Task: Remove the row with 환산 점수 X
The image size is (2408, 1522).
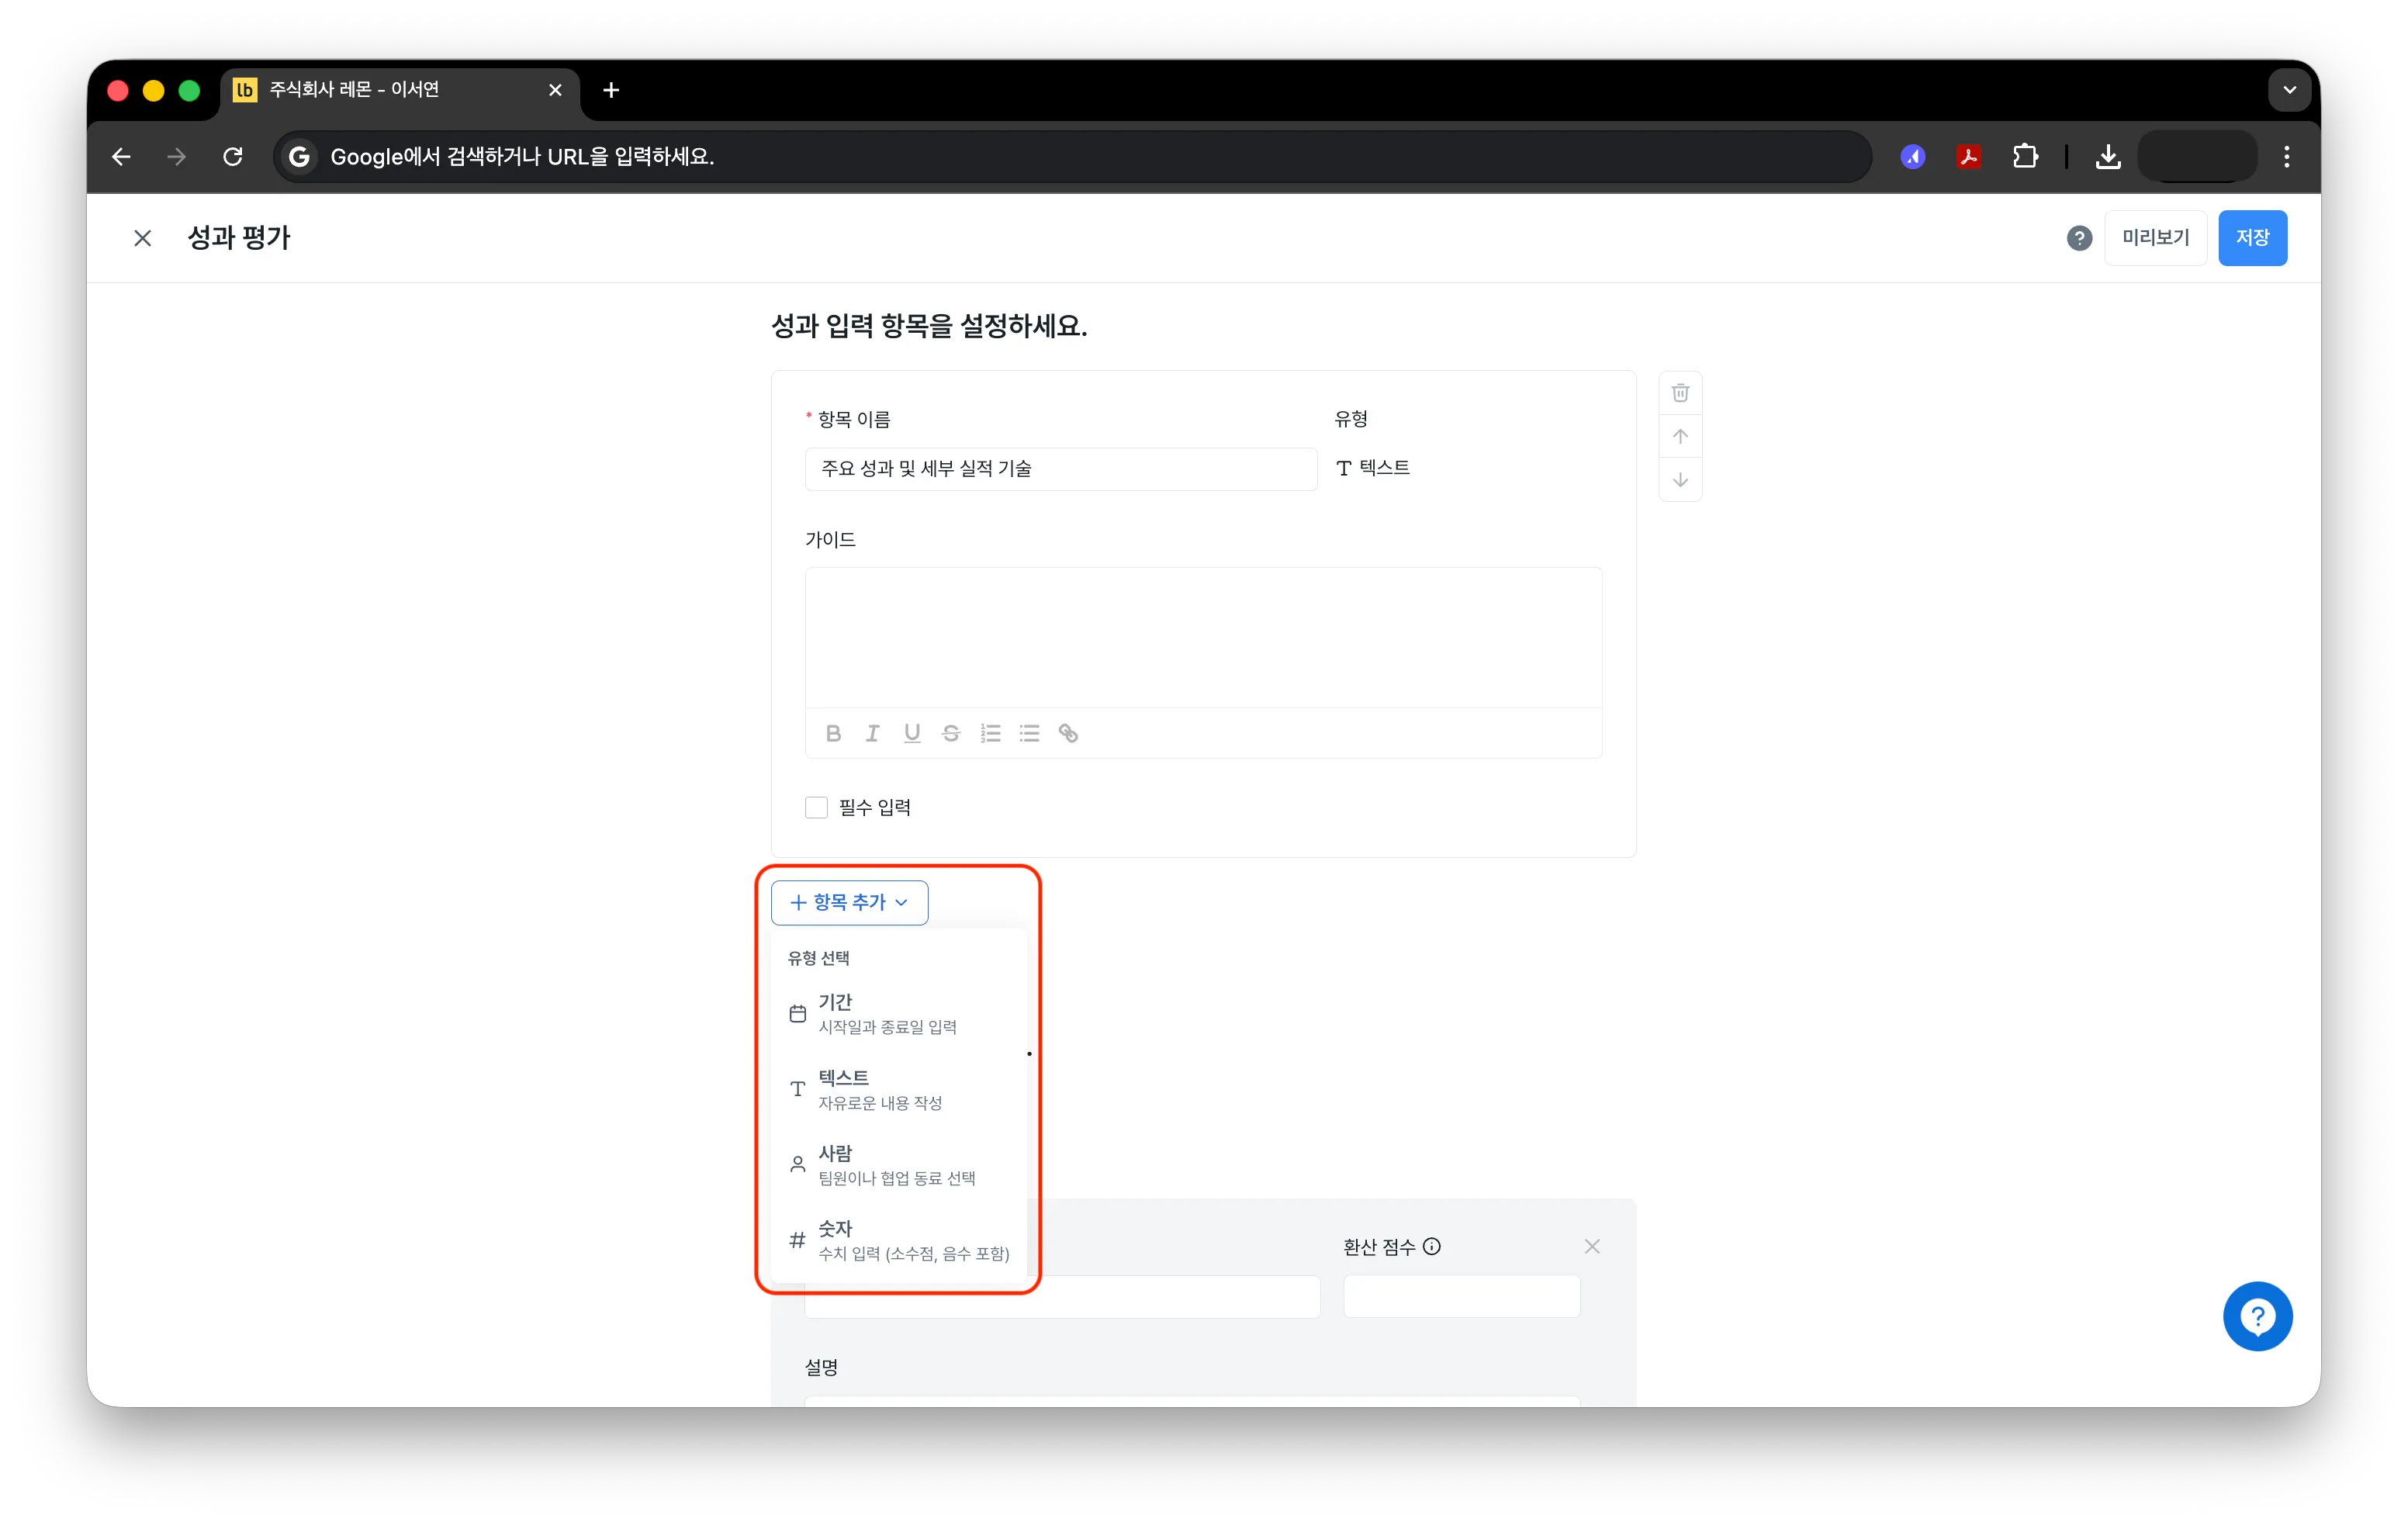Action: (1592, 1246)
